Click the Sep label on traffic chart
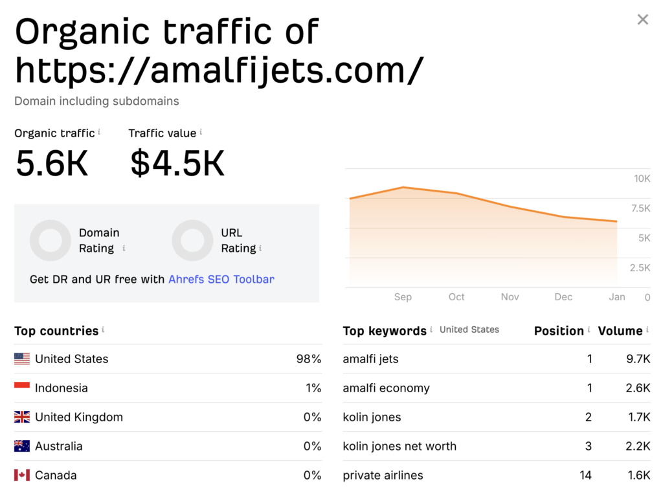 403,296
